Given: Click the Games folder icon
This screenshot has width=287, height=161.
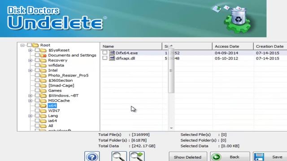Looking at the screenshot, I should point(43,90).
